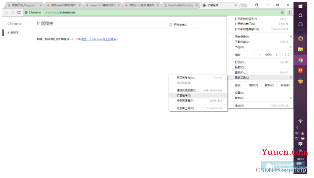This screenshot has height=178, width=314.
Task: Click the zoom out minus button
Action: (260, 55)
